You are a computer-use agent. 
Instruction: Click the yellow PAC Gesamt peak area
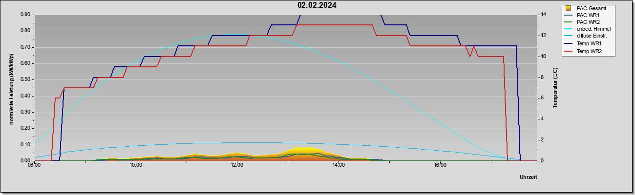(302, 150)
